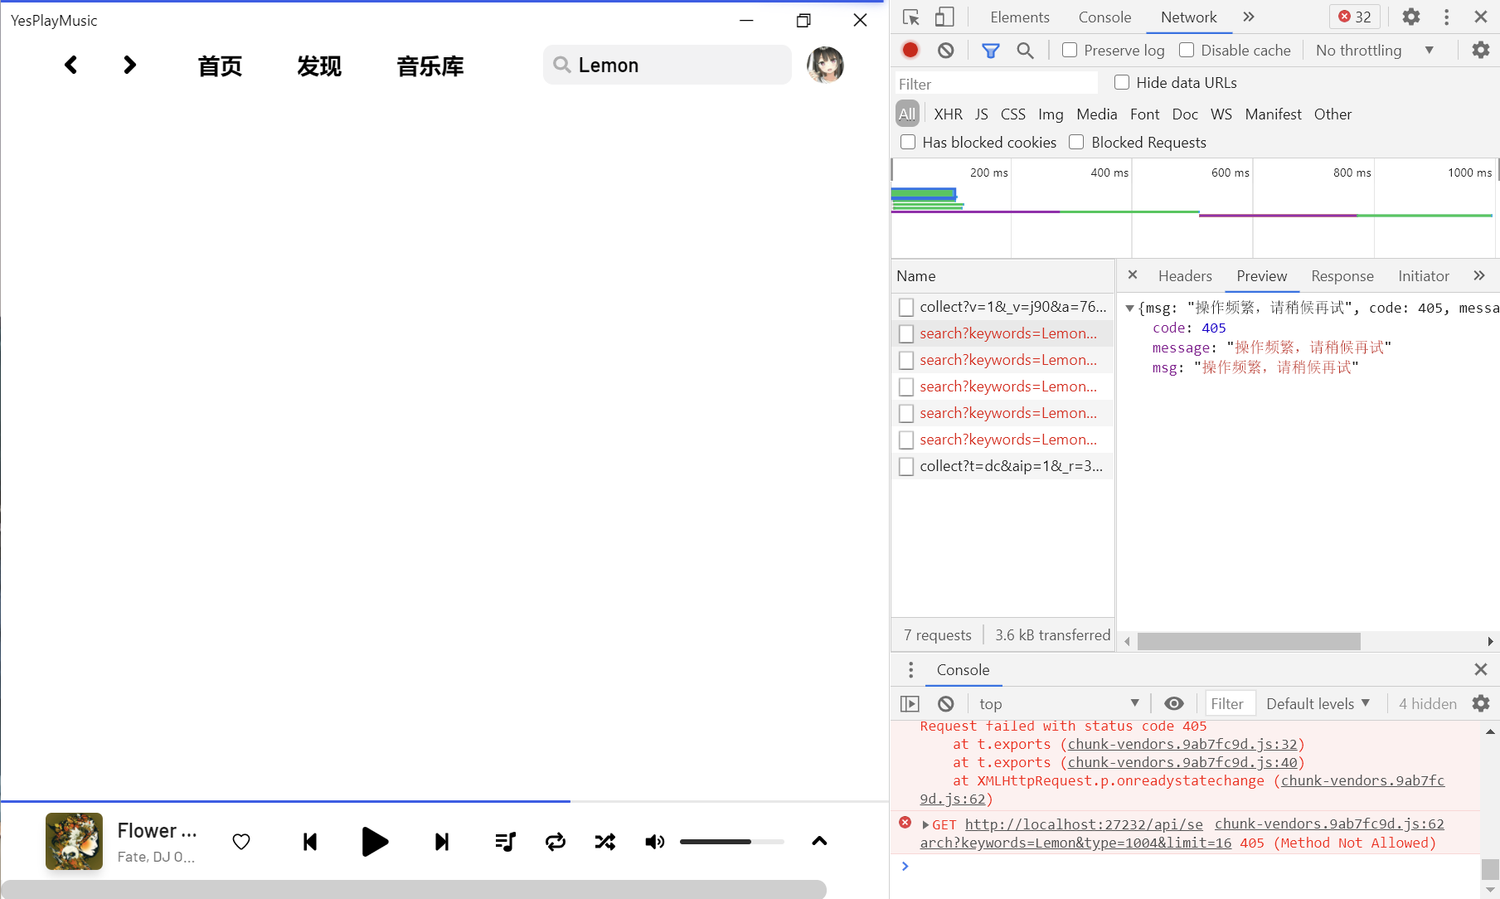Go back with the left arrow in YesPlayMusic
This screenshot has height=899, width=1500.
pyautogui.click(x=71, y=65)
